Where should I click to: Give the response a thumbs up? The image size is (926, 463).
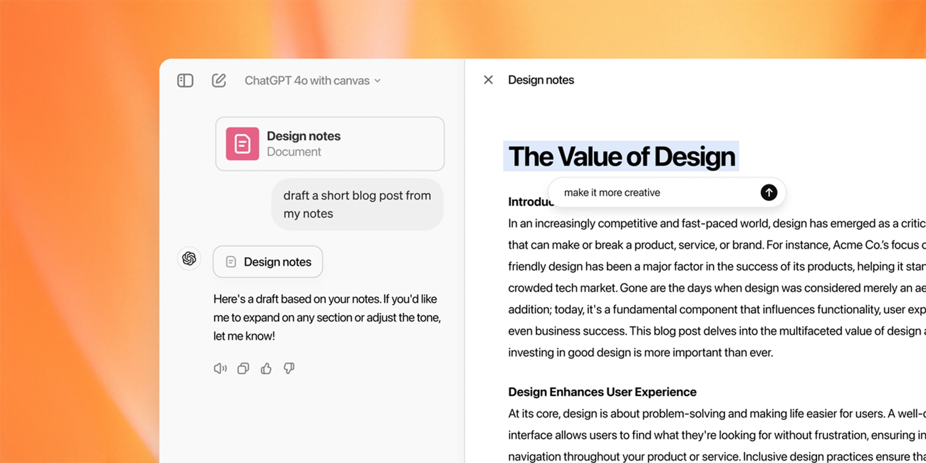[266, 369]
